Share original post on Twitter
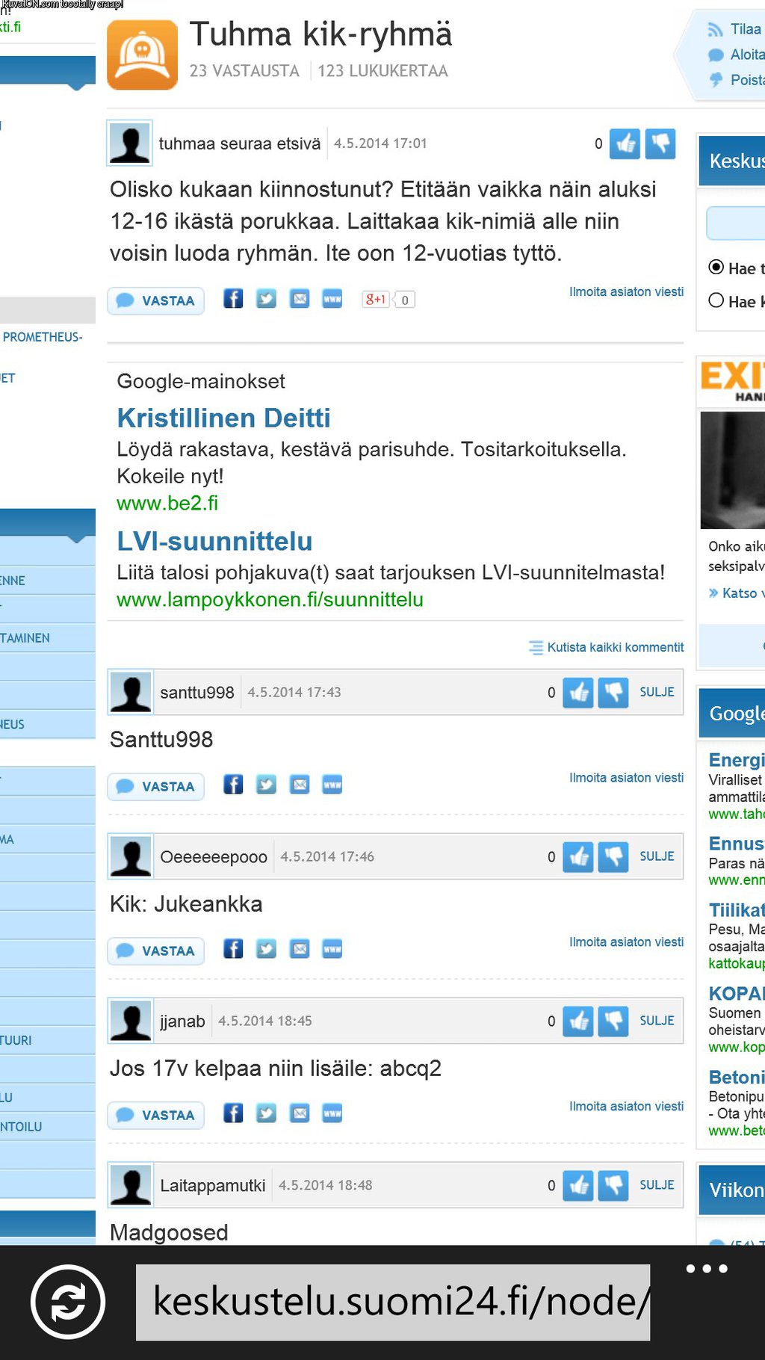 point(266,300)
